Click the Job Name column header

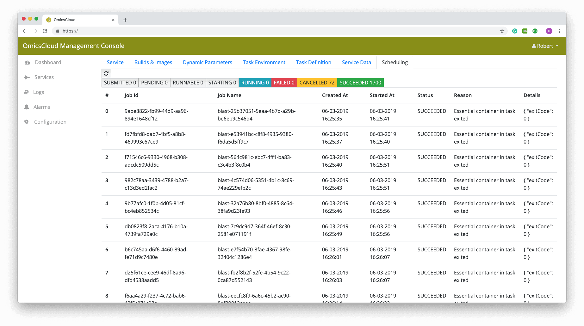[x=229, y=95]
